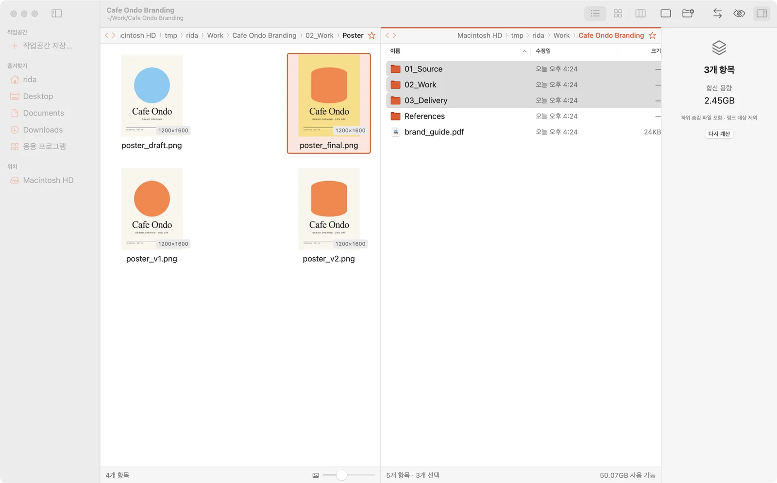Select the References folder
This screenshot has height=483, width=777.
pos(524,116)
